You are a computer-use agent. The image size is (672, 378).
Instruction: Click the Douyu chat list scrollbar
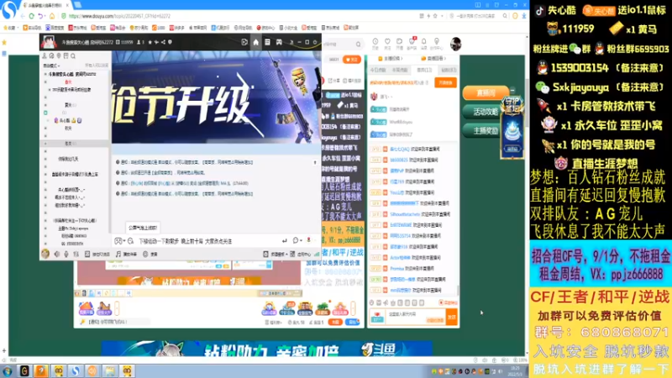(458, 290)
